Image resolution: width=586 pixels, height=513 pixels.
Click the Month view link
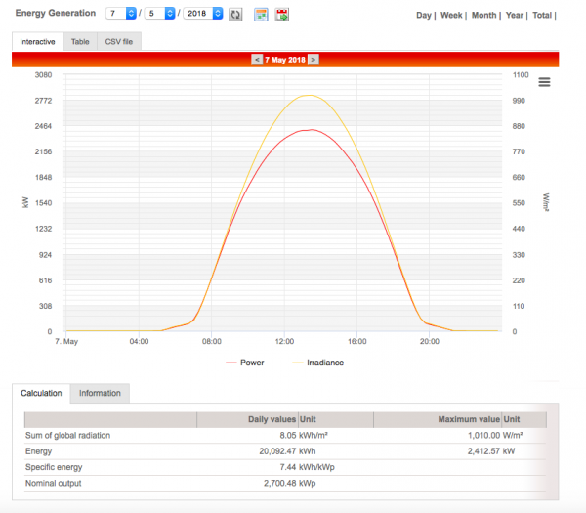pyautogui.click(x=483, y=16)
